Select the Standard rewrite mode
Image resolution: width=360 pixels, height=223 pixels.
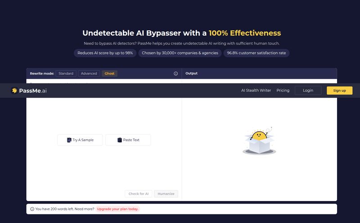click(66, 73)
